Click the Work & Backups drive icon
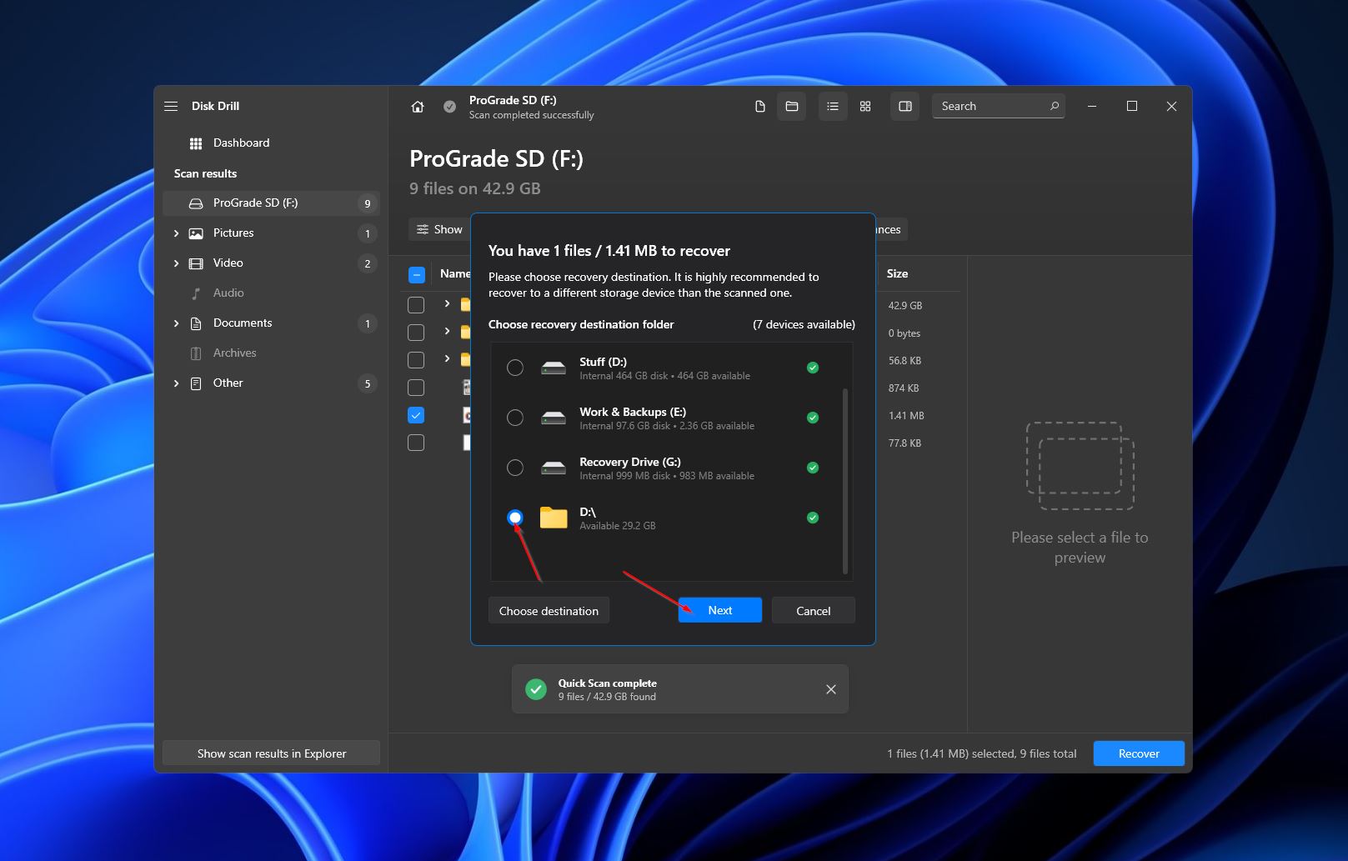 click(x=554, y=418)
